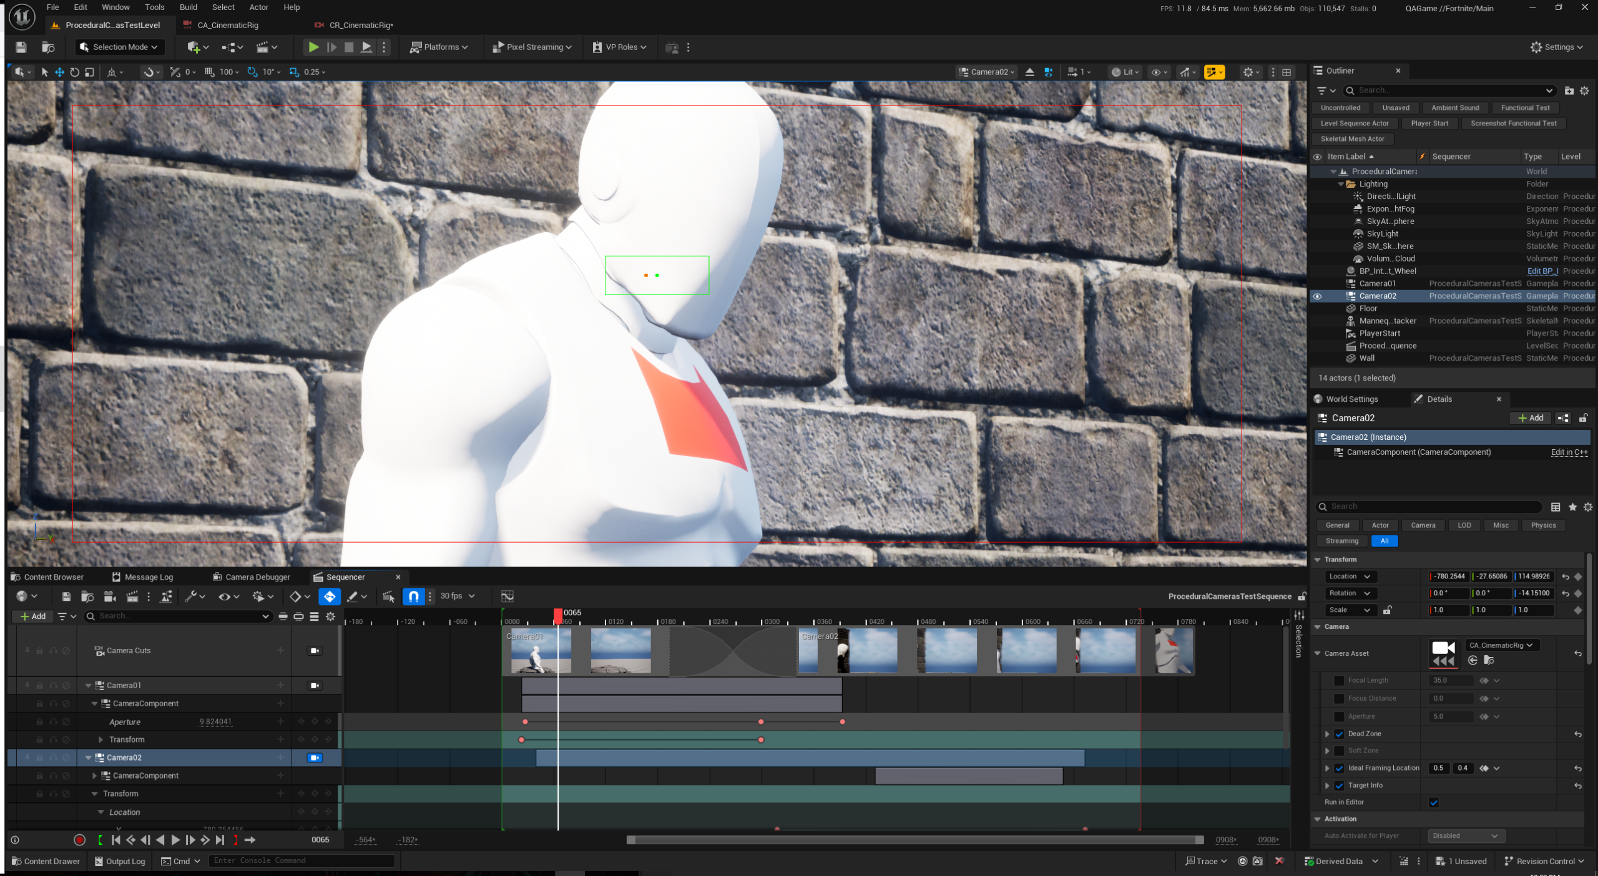Select the translate (move) gizmo tool

(59, 72)
